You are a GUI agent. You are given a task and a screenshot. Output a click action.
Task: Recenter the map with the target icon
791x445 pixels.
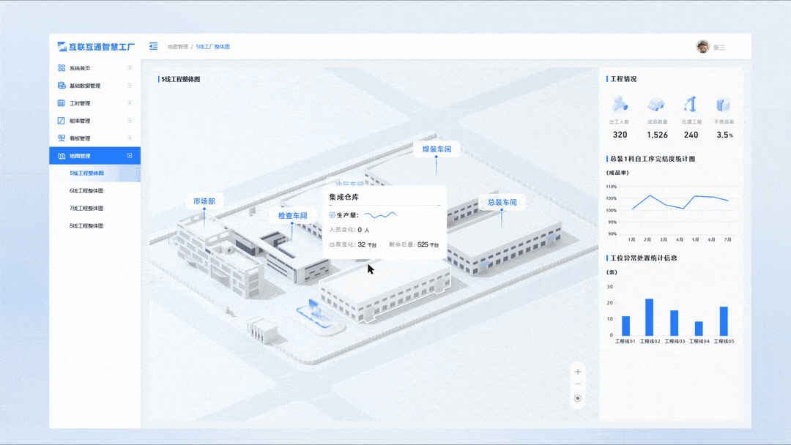pos(578,398)
